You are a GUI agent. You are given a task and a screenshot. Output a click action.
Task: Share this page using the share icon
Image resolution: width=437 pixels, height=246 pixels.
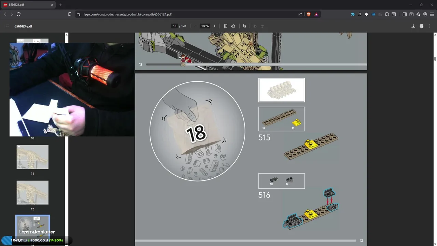point(300,14)
